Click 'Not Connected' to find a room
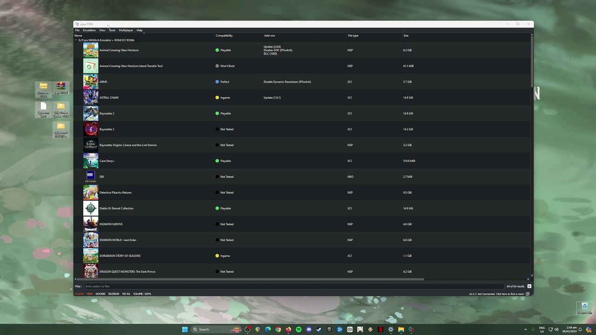This screenshot has height=335, width=596. 501,294
